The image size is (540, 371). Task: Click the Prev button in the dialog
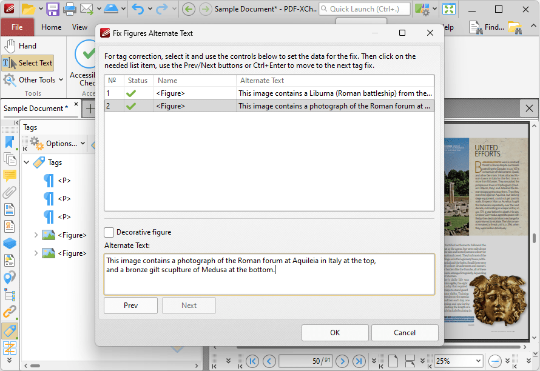[130, 305]
